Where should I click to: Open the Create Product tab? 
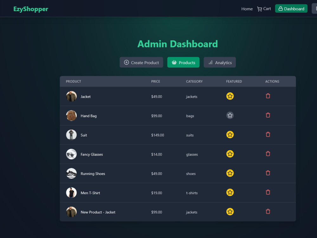coord(141,62)
